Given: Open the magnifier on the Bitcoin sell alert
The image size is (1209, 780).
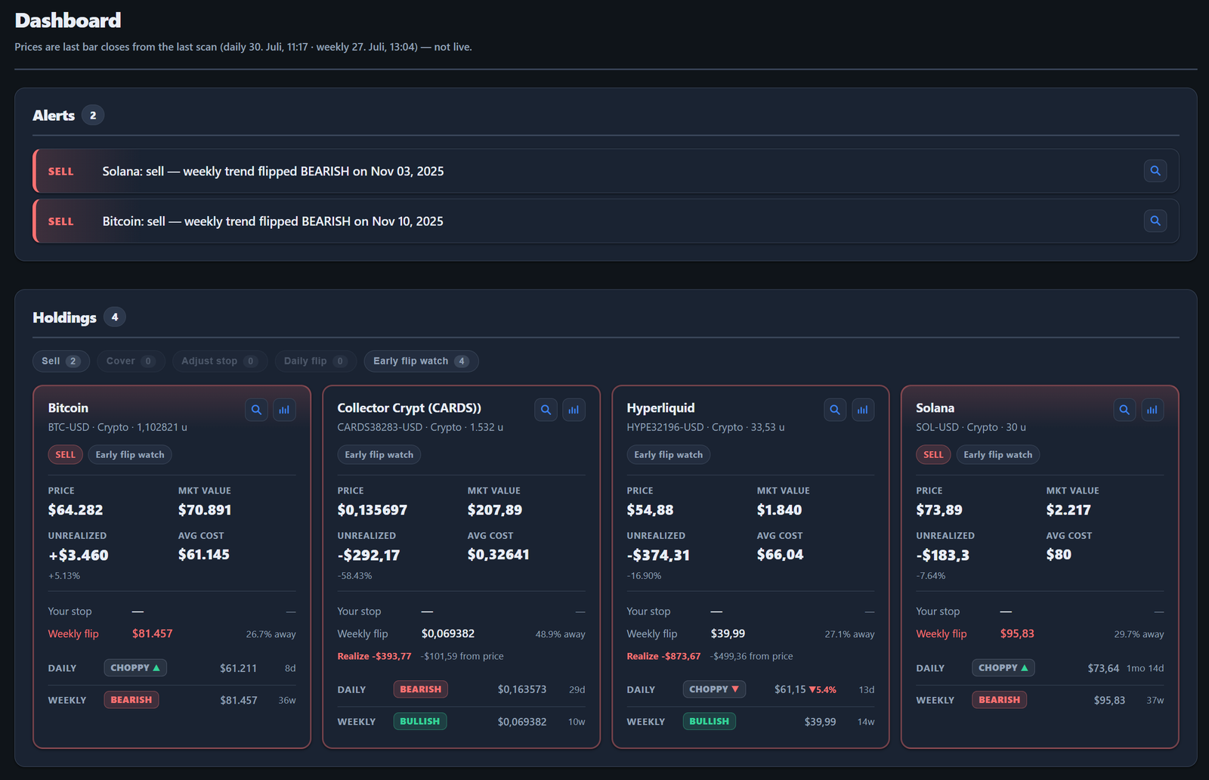Looking at the screenshot, I should tap(1155, 221).
